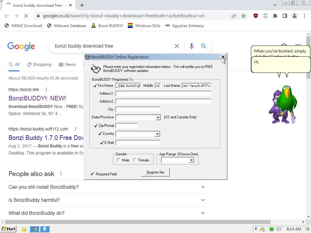311x233 pixels.
Task: Go to Google homepage logo
Action: 21,46
